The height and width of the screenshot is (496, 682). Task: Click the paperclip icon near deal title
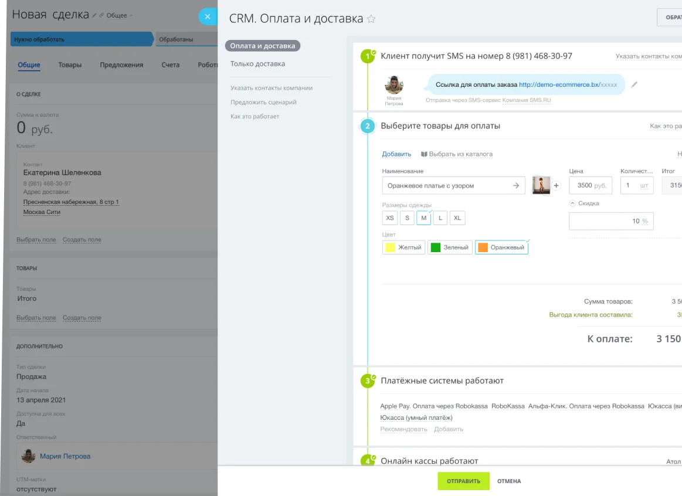tap(102, 16)
